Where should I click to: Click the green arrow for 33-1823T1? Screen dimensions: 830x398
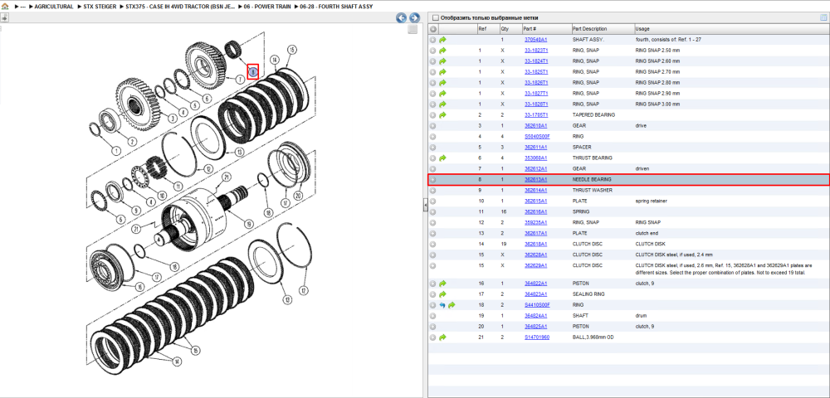[x=442, y=51]
